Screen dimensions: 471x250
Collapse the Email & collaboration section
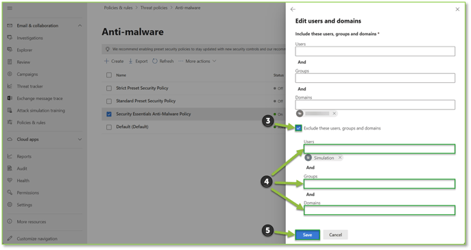pyautogui.click(x=80, y=25)
